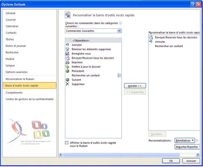203x167 pixels.
Task: Cancel the dialog with Annuler button
Action: point(191,161)
